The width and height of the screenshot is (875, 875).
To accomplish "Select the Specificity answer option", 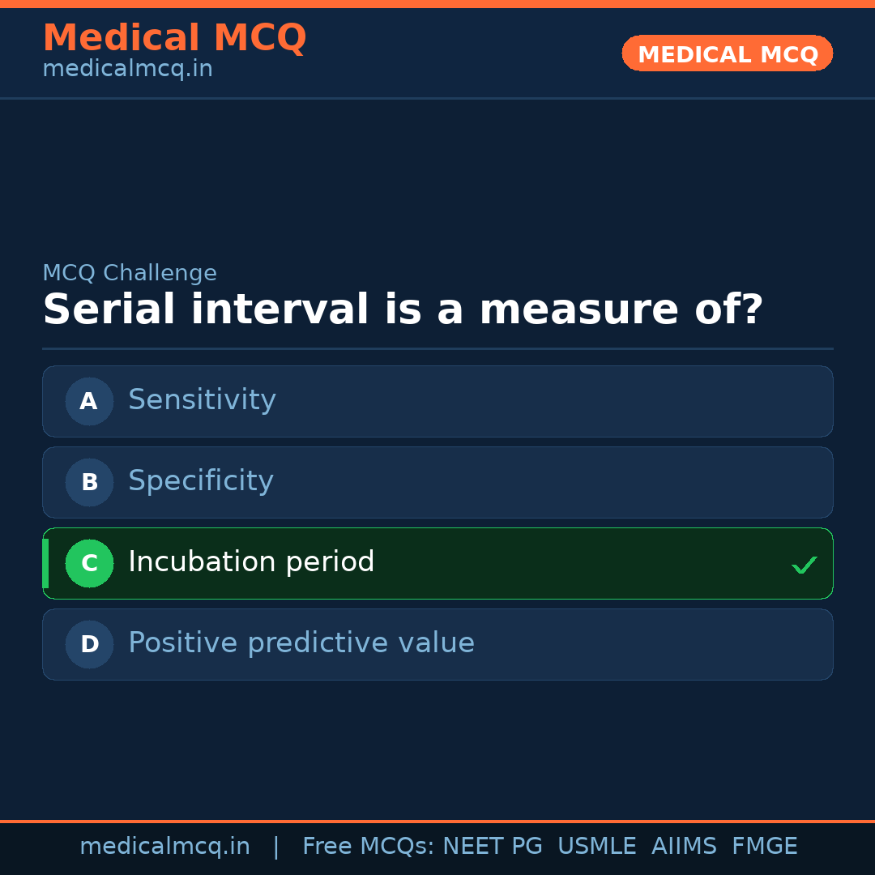I will tap(201, 481).
